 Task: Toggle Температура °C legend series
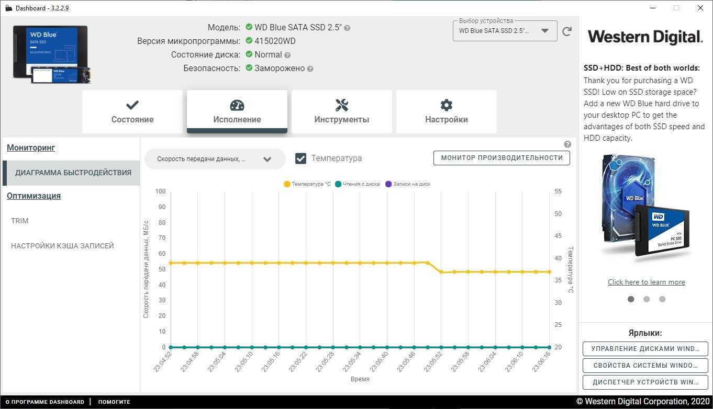coord(307,184)
